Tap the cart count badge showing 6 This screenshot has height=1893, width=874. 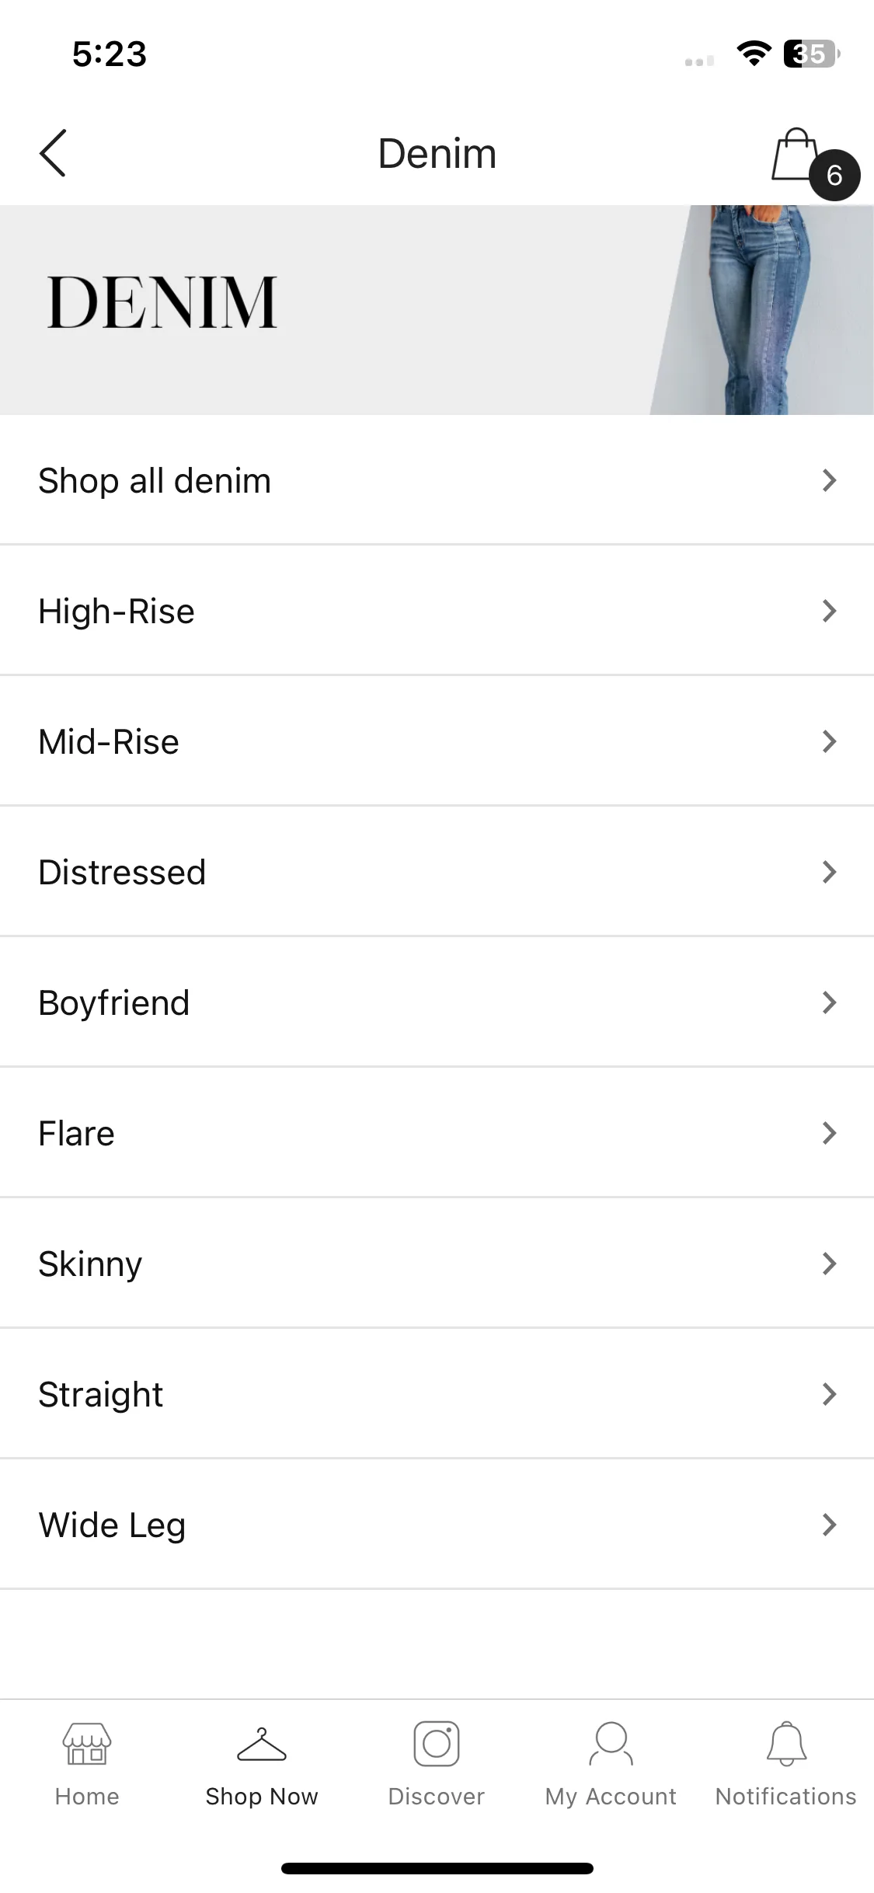click(x=834, y=175)
